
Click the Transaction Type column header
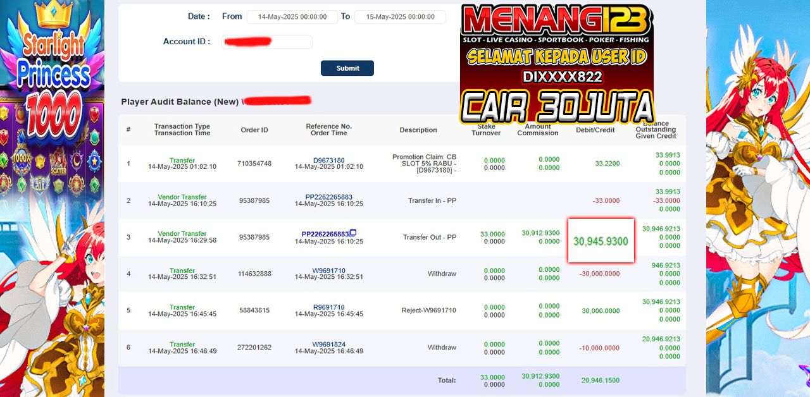click(182, 130)
